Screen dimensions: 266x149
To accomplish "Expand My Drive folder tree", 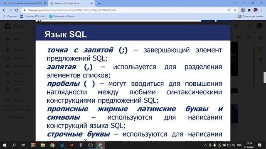I will [3, 50].
